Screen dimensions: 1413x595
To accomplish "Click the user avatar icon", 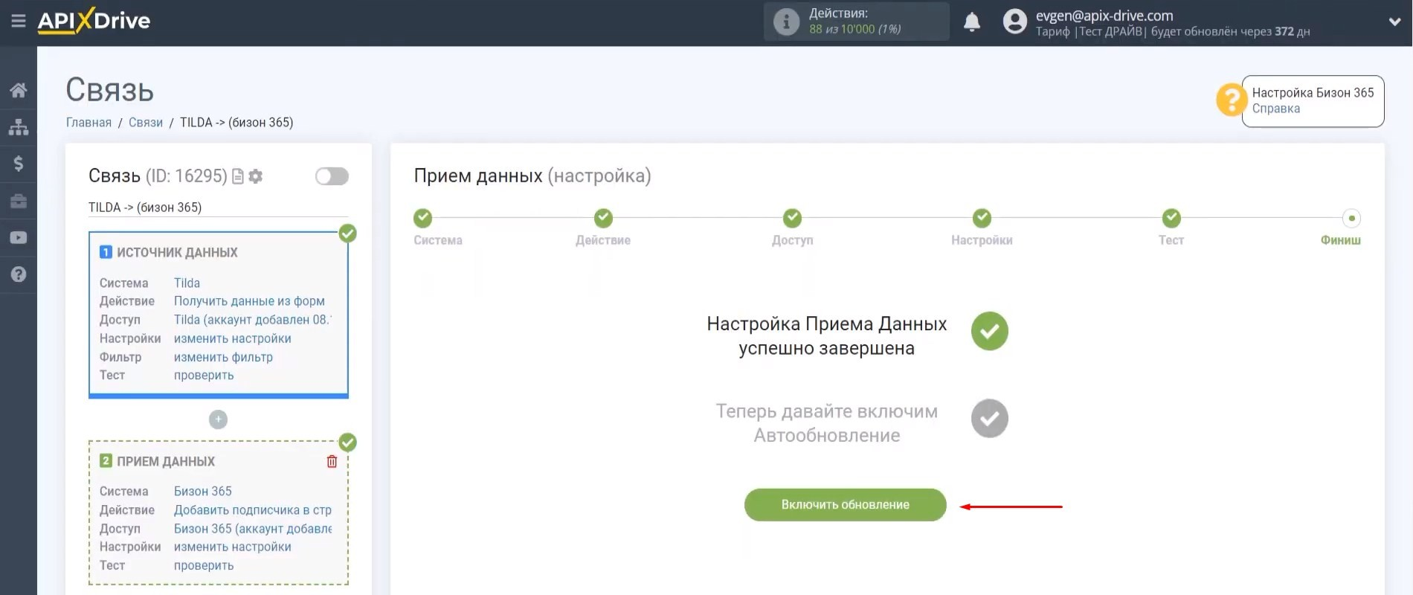I will coord(1014,22).
